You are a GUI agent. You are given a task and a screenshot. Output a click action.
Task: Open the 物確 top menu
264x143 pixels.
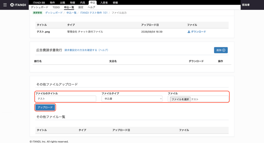tap(73, 3)
